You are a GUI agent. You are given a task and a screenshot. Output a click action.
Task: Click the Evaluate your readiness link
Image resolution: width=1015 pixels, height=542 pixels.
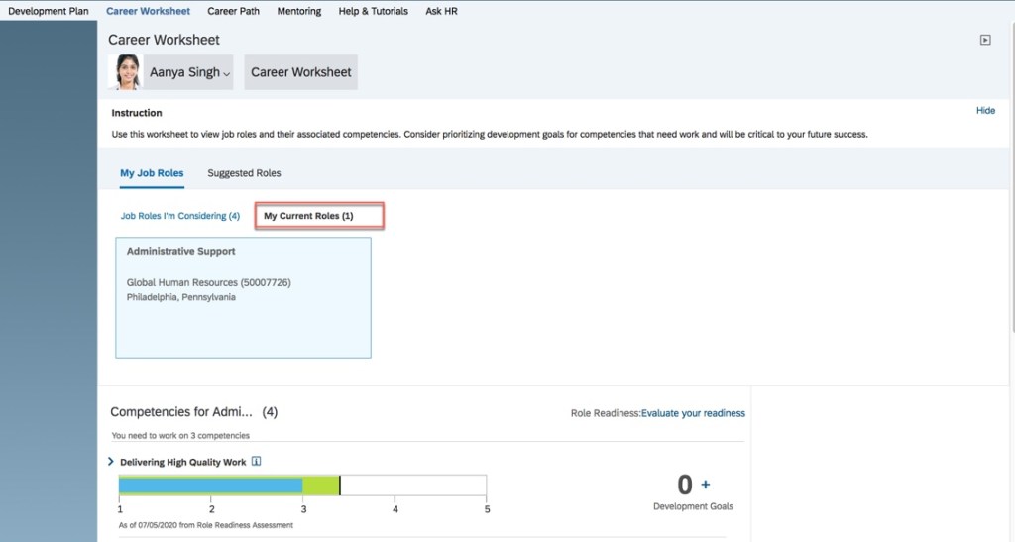click(693, 413)
